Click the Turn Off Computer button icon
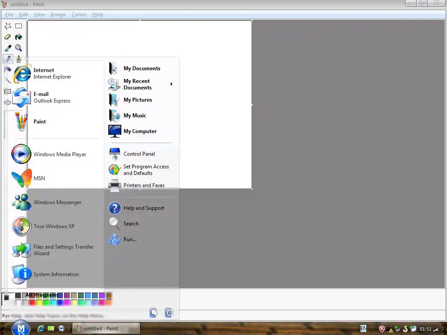 pos(169,313)
